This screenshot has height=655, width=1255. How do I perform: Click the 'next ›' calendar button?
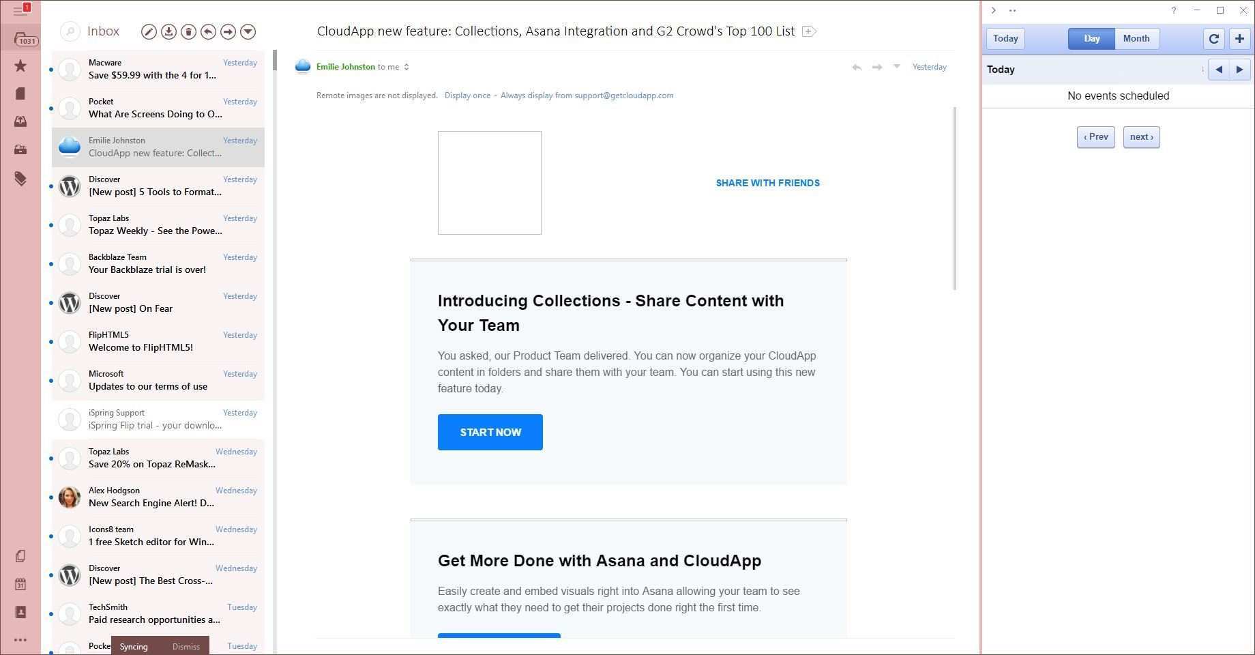pyautogui.click(x=1142, y=137)
